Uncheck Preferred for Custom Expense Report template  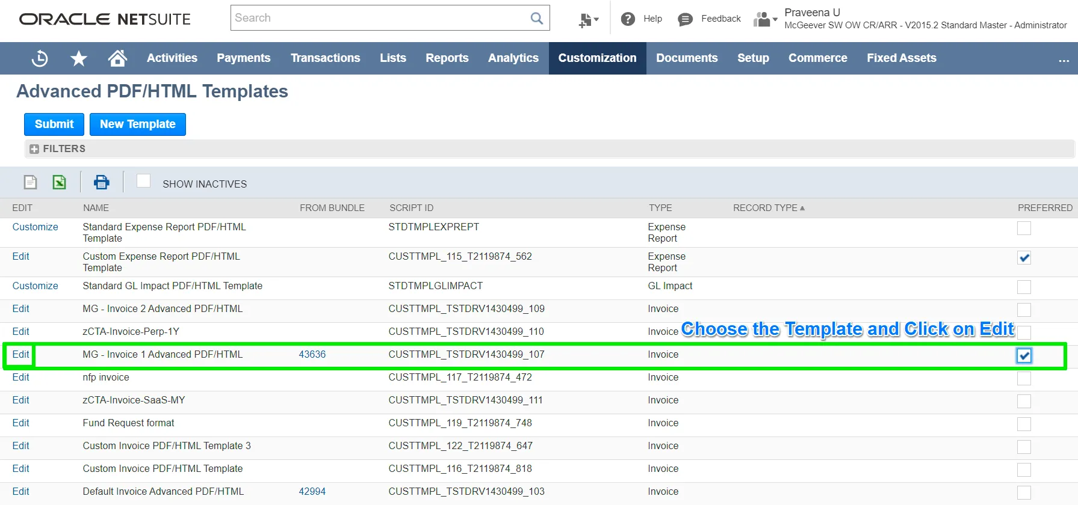[1024, 258]
